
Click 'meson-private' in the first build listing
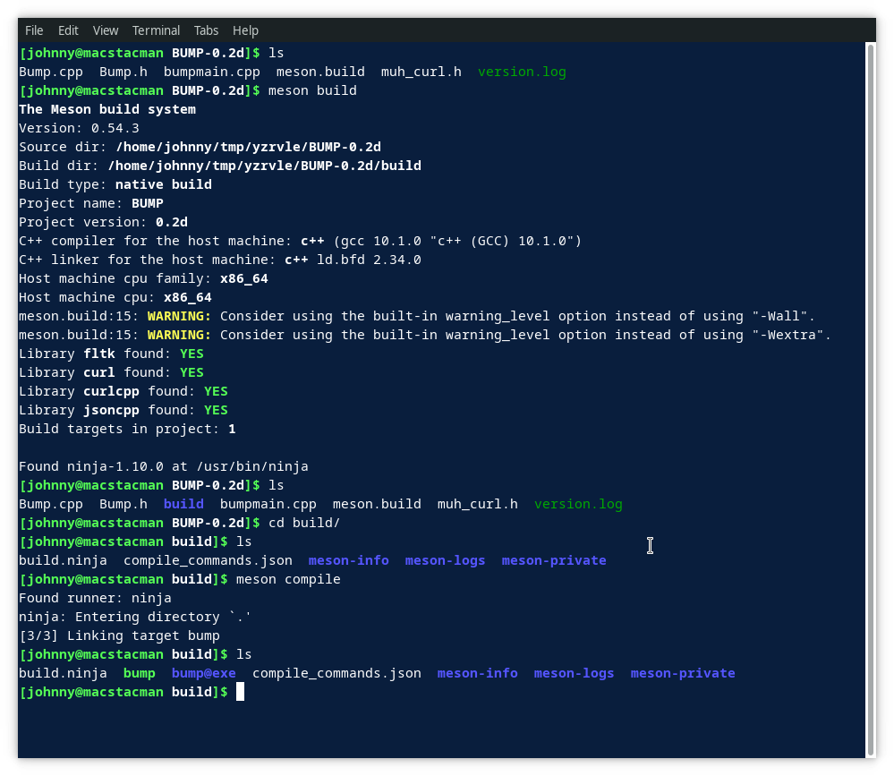(554, 561)
